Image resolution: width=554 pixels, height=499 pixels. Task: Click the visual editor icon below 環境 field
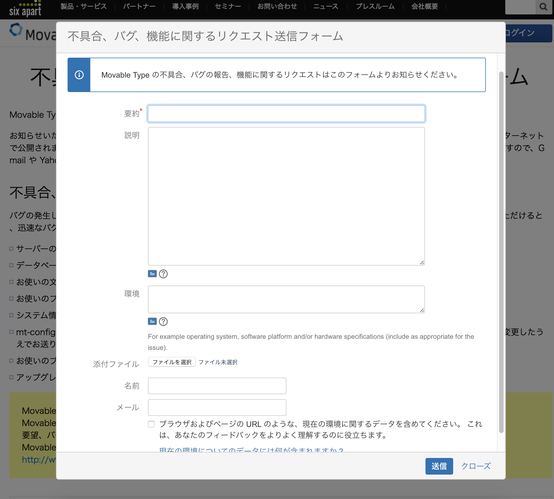click(x=152, y=322)
